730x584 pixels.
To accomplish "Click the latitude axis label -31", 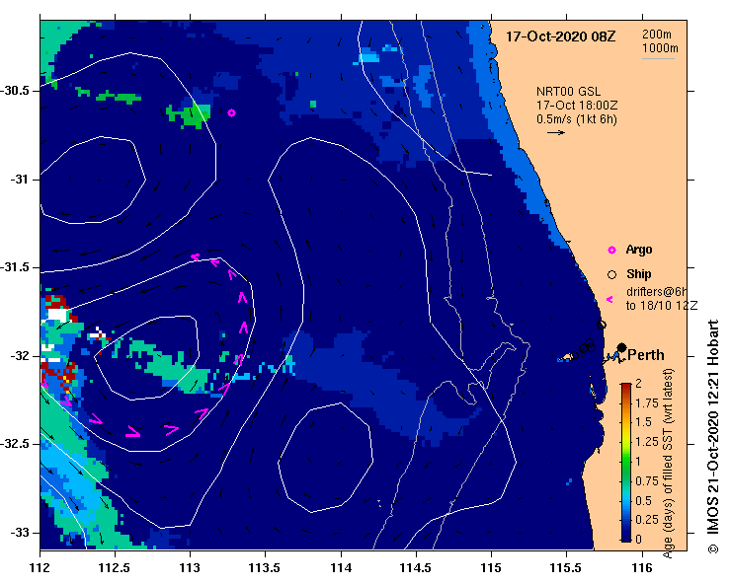I will coord(20,179).
